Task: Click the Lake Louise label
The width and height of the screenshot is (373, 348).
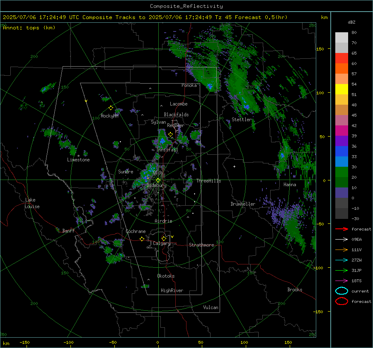Action: click(32, 203)
